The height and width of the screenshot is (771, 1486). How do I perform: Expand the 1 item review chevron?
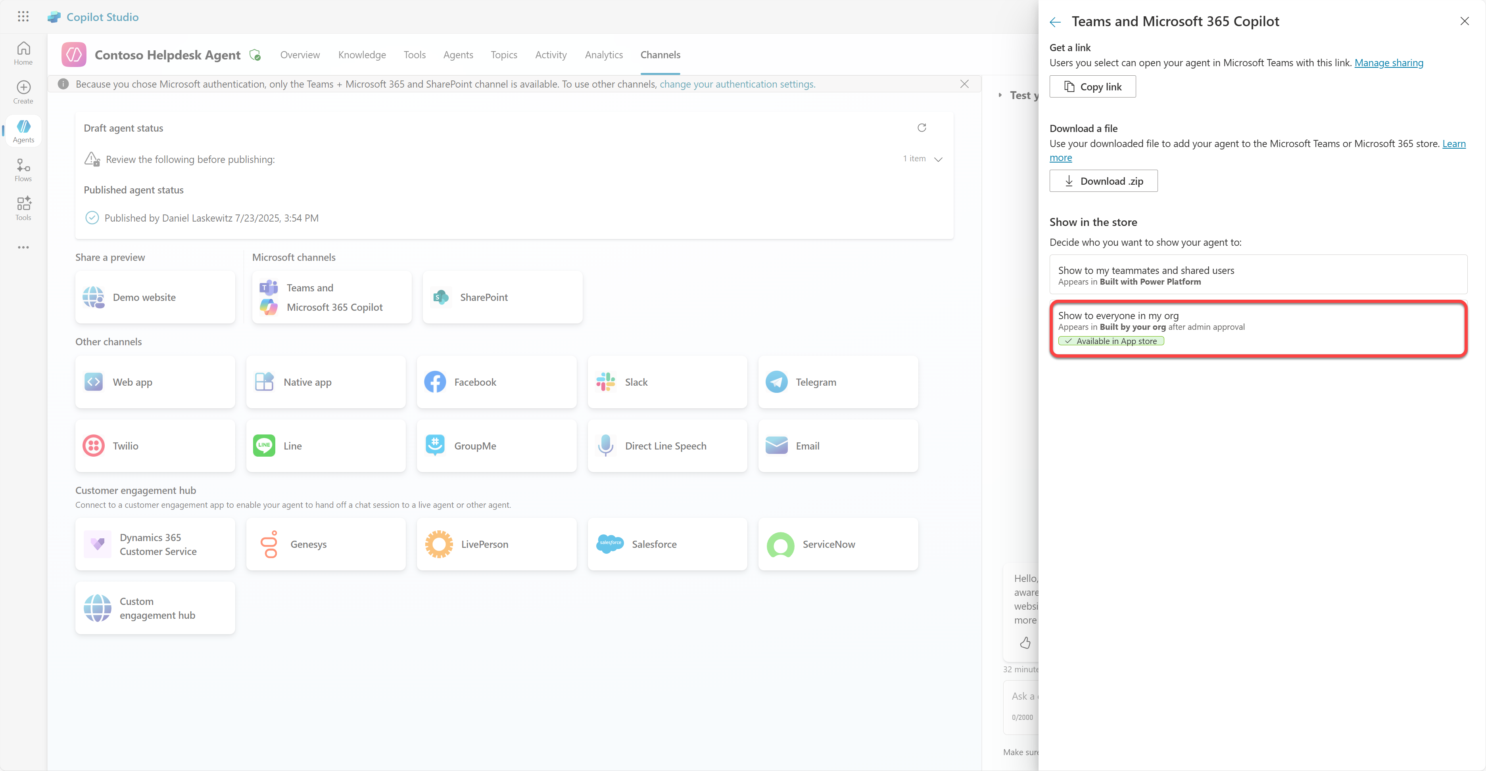pyautogui.click(x=938, y=159)
